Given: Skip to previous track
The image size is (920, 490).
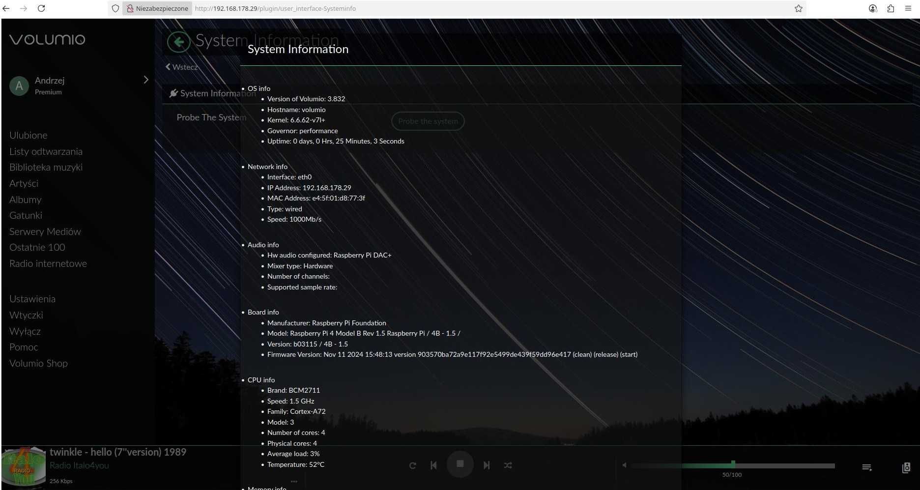Looking at the screenshot, I should [433, 465].
